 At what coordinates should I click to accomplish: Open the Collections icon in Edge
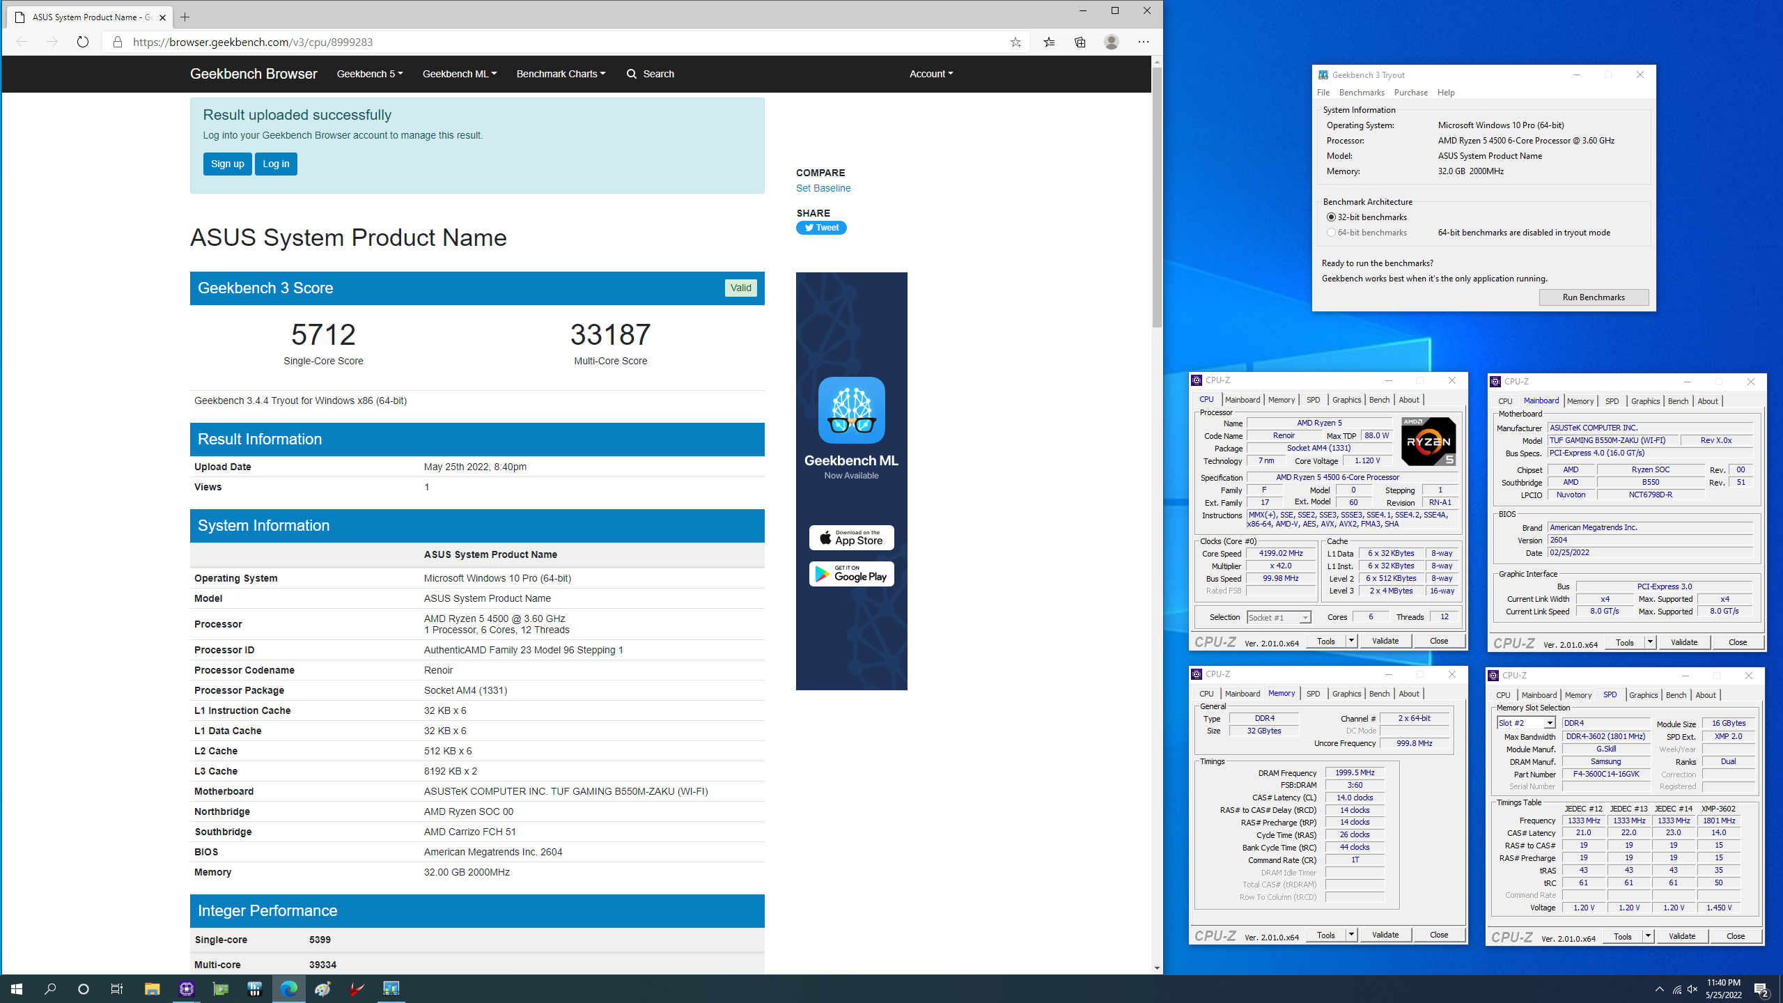tap(1080, 42)
